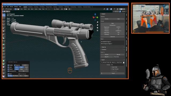
Task: Click the red X axis on navigation gizmo
Action: (x=94, y=17)
